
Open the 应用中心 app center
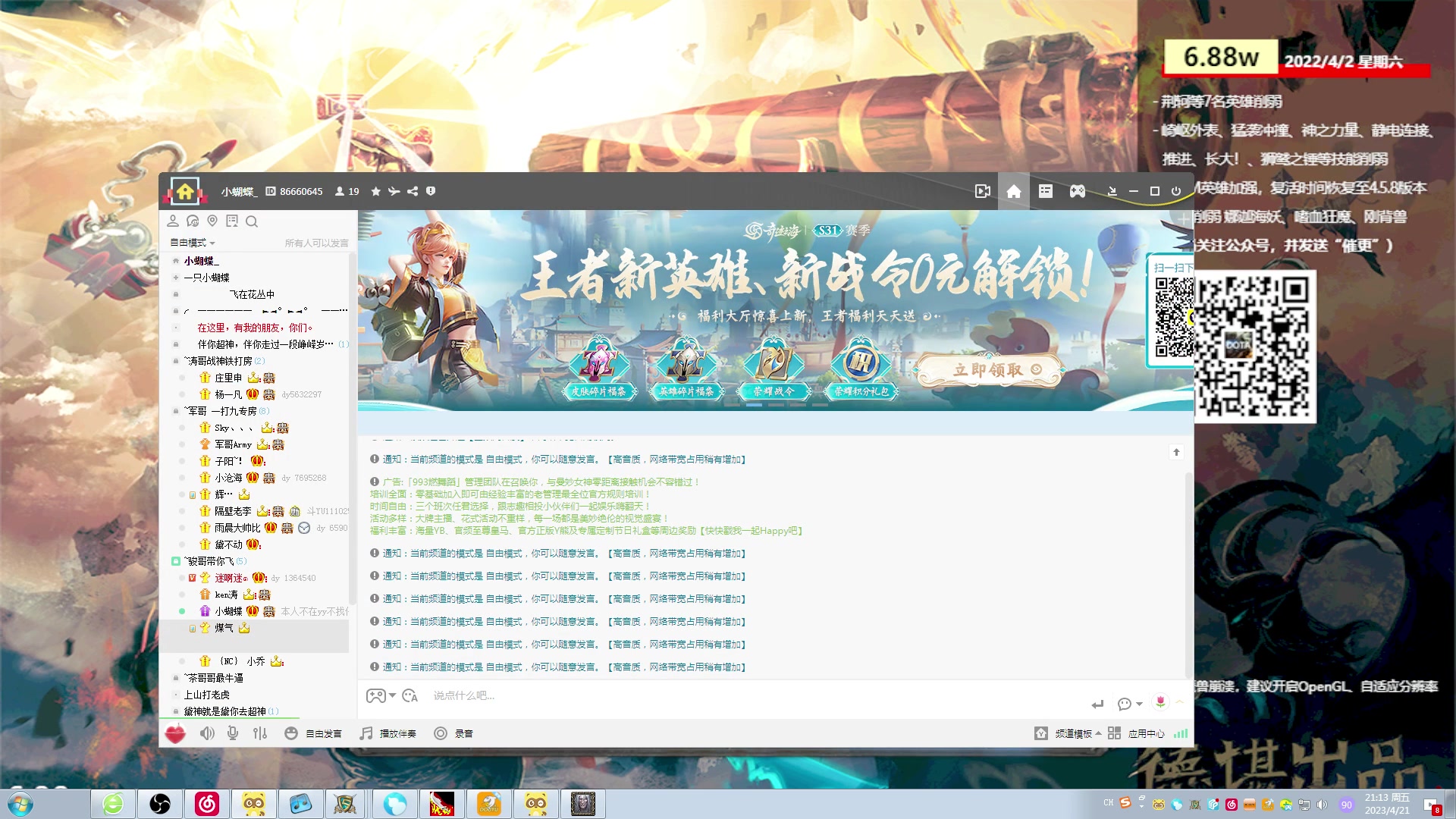pos(1136,733)
